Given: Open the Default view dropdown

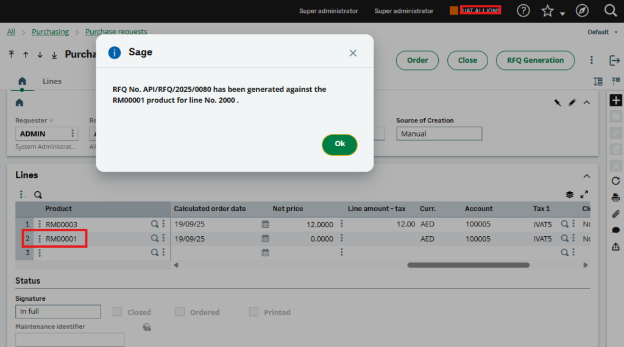Looking at the screenshot, I should pyautogui.click(x=601, y=32).
